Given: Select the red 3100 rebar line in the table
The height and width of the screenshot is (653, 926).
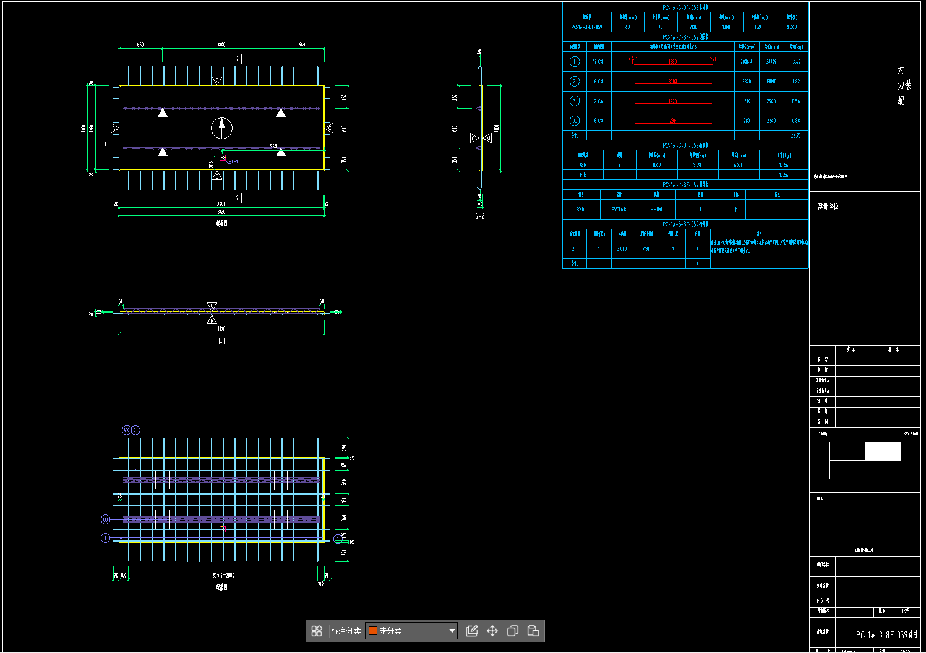Looking at the screenshot, I should coord(673,82).
